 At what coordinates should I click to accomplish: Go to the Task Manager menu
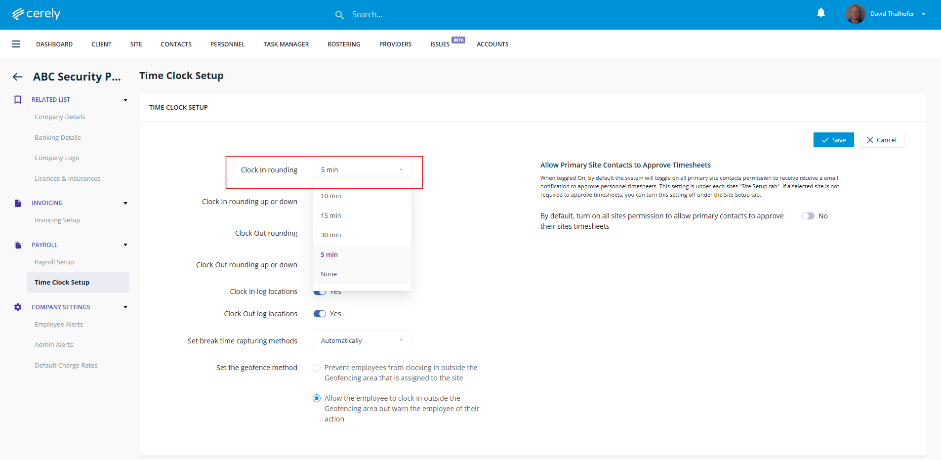pos(286,44)
